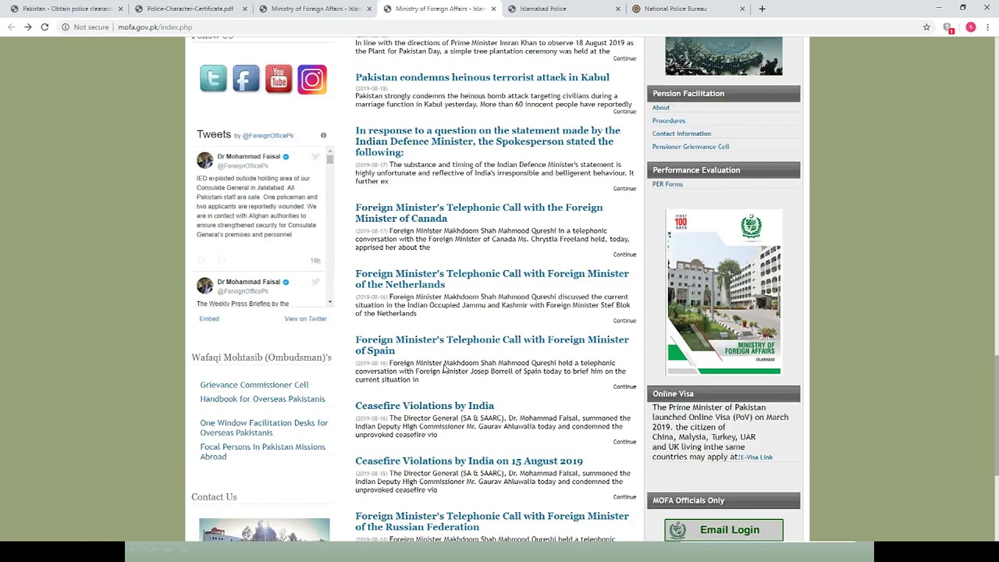
Task: Click the Email Login button
Action: point(723,530)
